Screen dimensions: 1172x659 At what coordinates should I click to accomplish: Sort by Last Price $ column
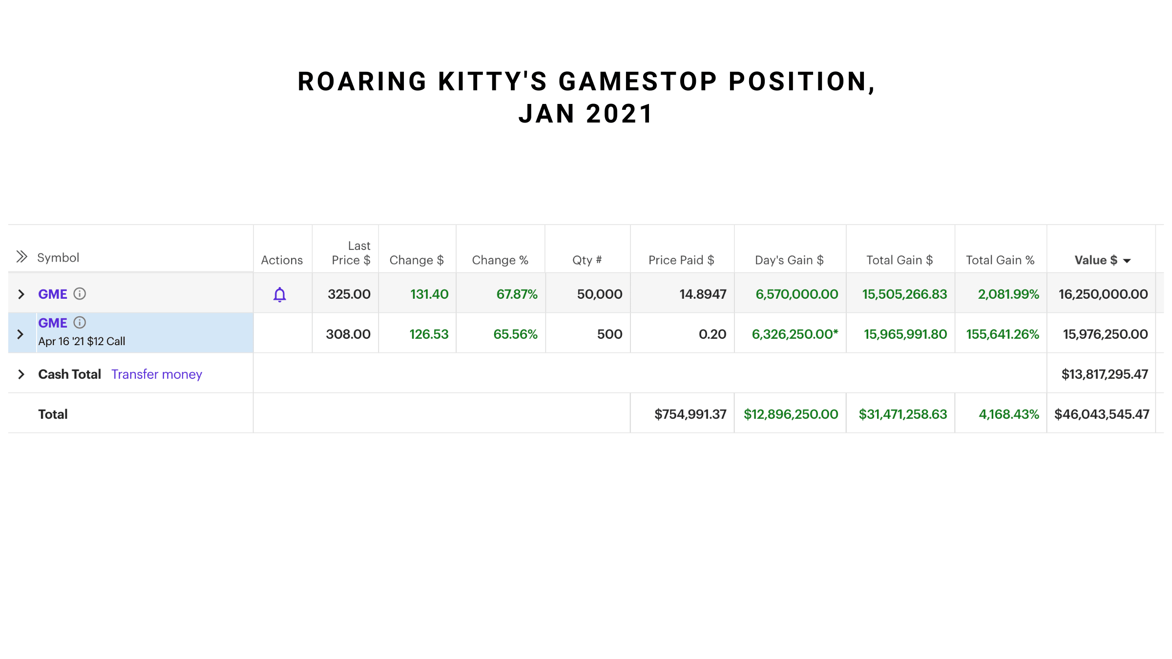coord(351,253)
